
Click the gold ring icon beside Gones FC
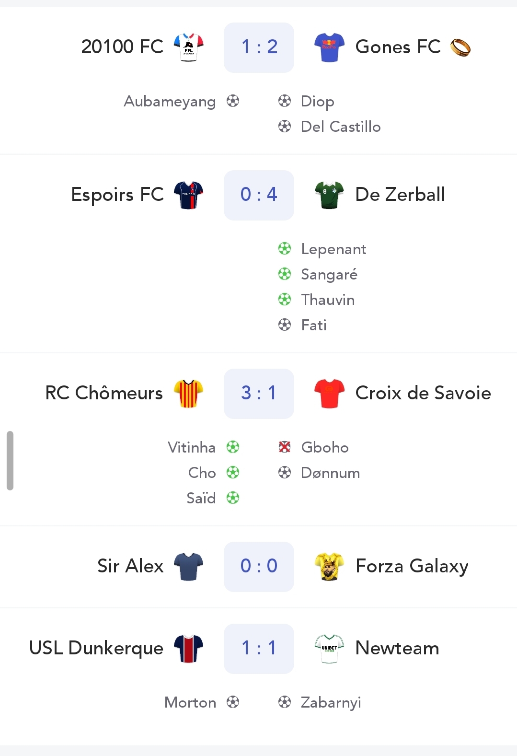[x=460, y=47]
